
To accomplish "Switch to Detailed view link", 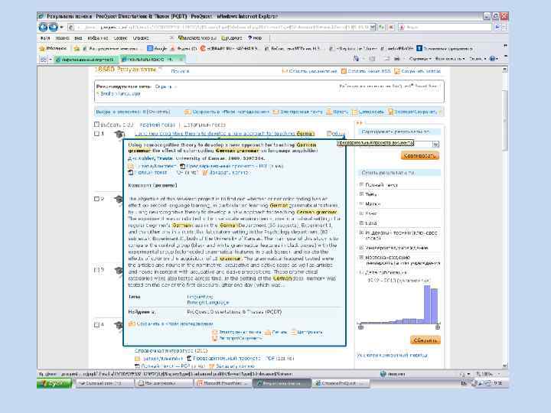I will [204, 125].
